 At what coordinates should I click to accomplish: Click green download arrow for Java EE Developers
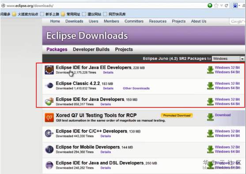pyautogui.click(x=210, y=70)
